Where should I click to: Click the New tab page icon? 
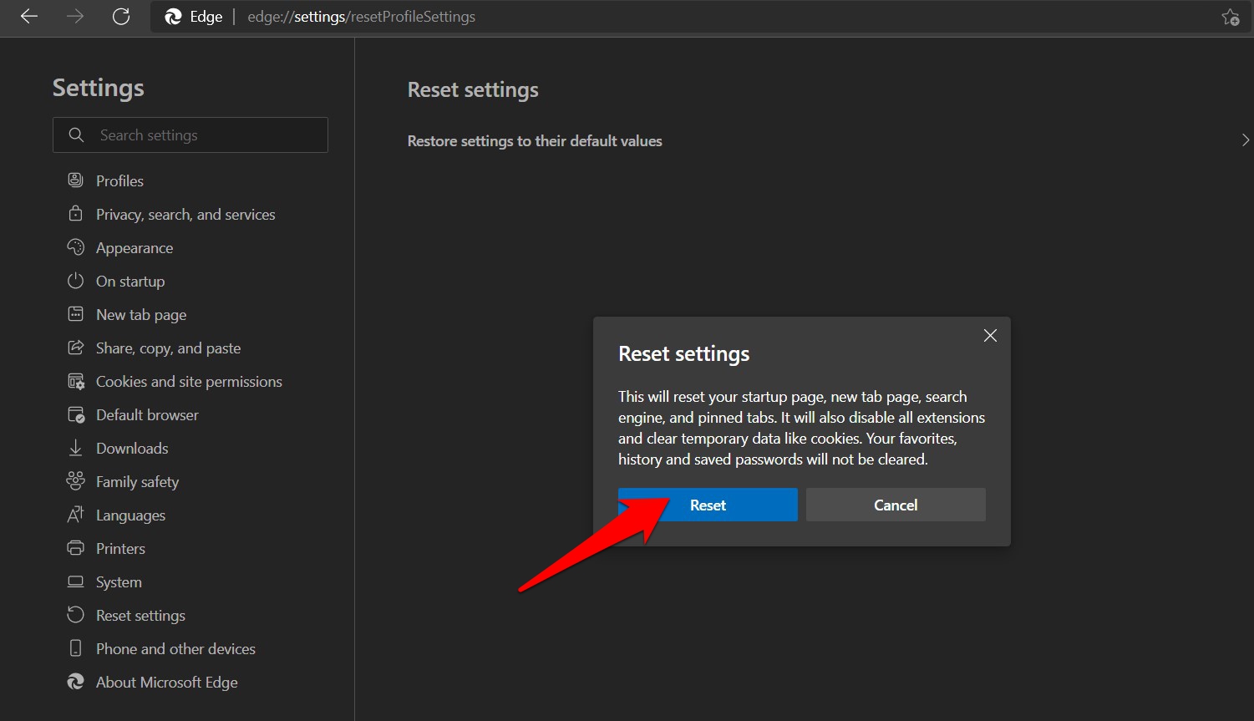(x=75, y=314)
